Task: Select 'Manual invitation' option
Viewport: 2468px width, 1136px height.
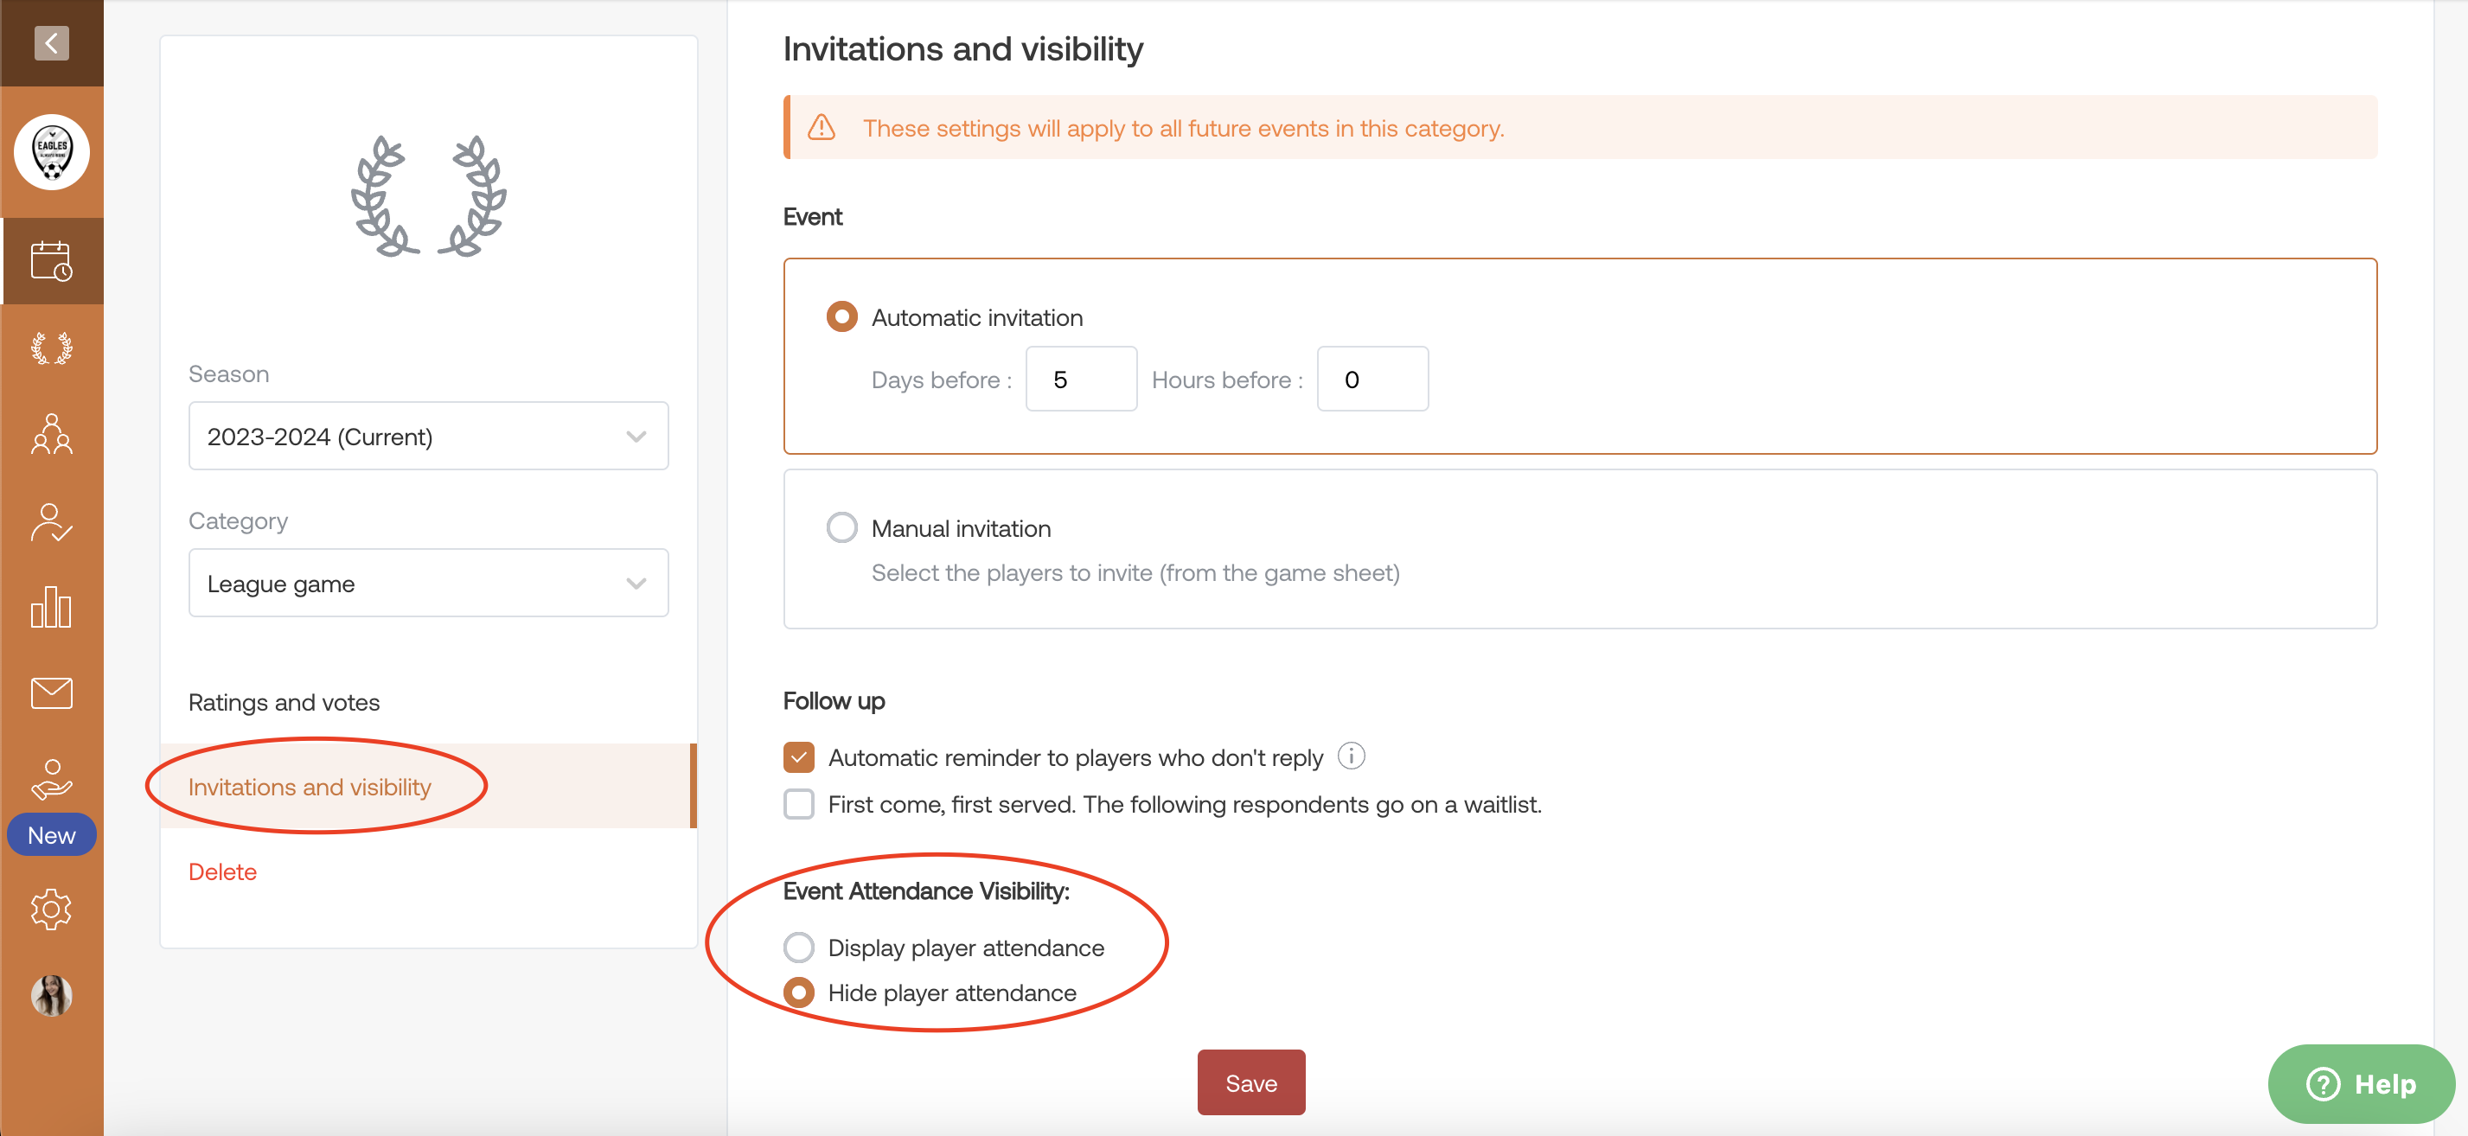Action: point(844,527)
